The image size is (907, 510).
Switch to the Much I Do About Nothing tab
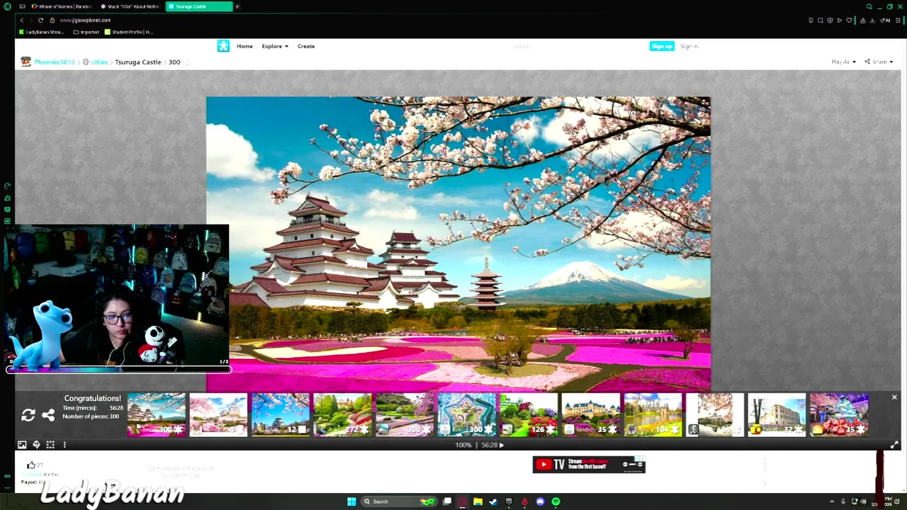point(131,6)
